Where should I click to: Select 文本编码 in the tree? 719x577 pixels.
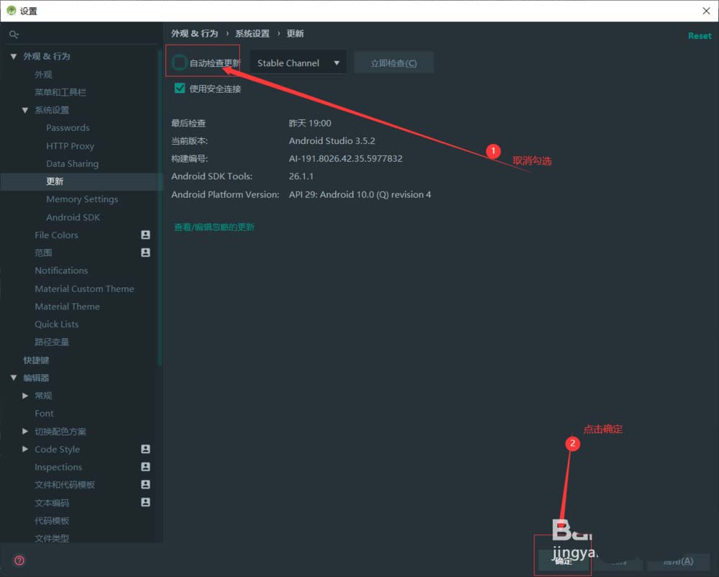click(x=52, y=503)
